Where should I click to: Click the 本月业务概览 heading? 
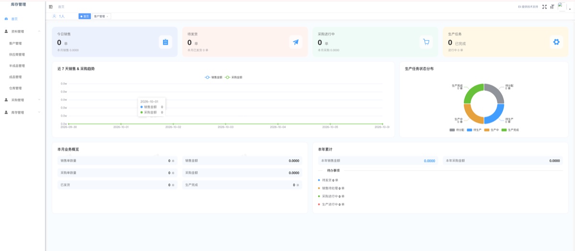click(x=68, y=149)
